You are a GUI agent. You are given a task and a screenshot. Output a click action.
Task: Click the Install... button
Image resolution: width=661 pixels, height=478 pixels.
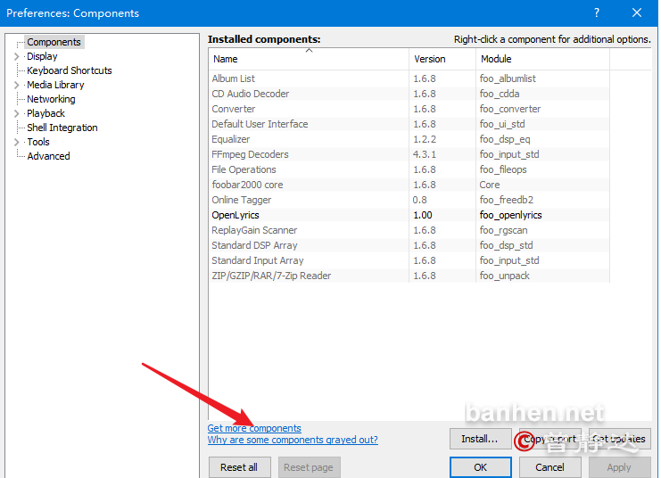point(480,439)
